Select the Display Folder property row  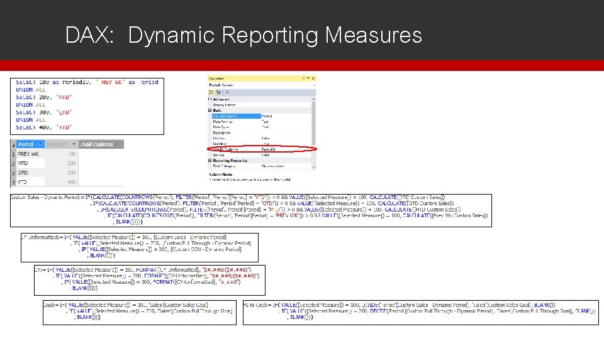(x=261, y=105)
